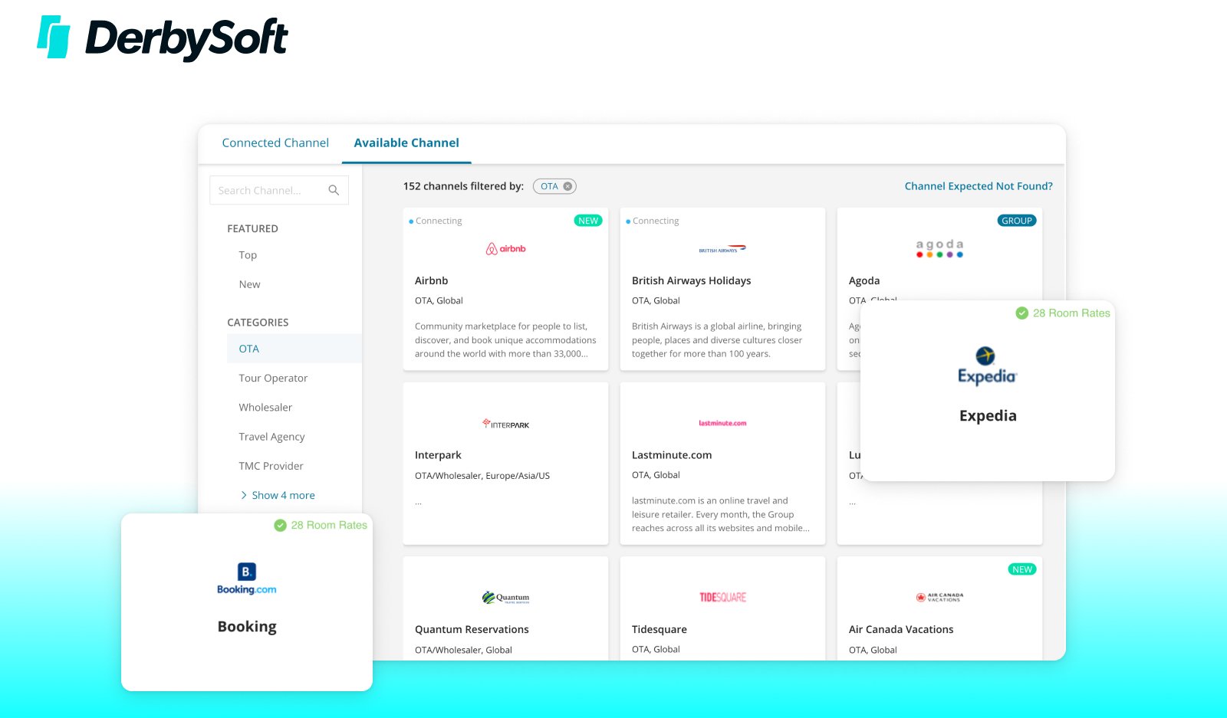Screen dimensions: 1227x718
Task: Open the Tidesquare channel title
Action: pyautogui.click(x=660, y=629)
